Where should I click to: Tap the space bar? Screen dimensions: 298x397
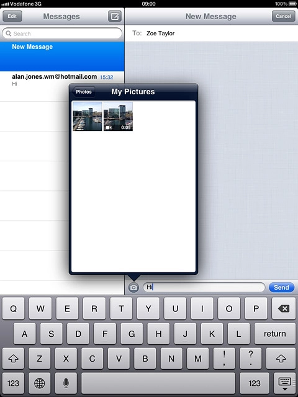pyautogui.click(x=158, y=383)
